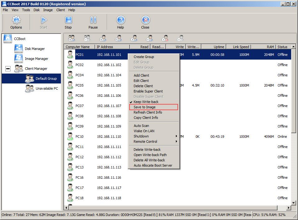Sort by Status column header
298x220 pixels.
283,47
